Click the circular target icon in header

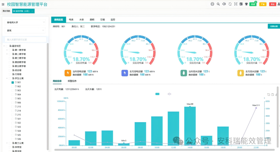(x=212, y=4)
